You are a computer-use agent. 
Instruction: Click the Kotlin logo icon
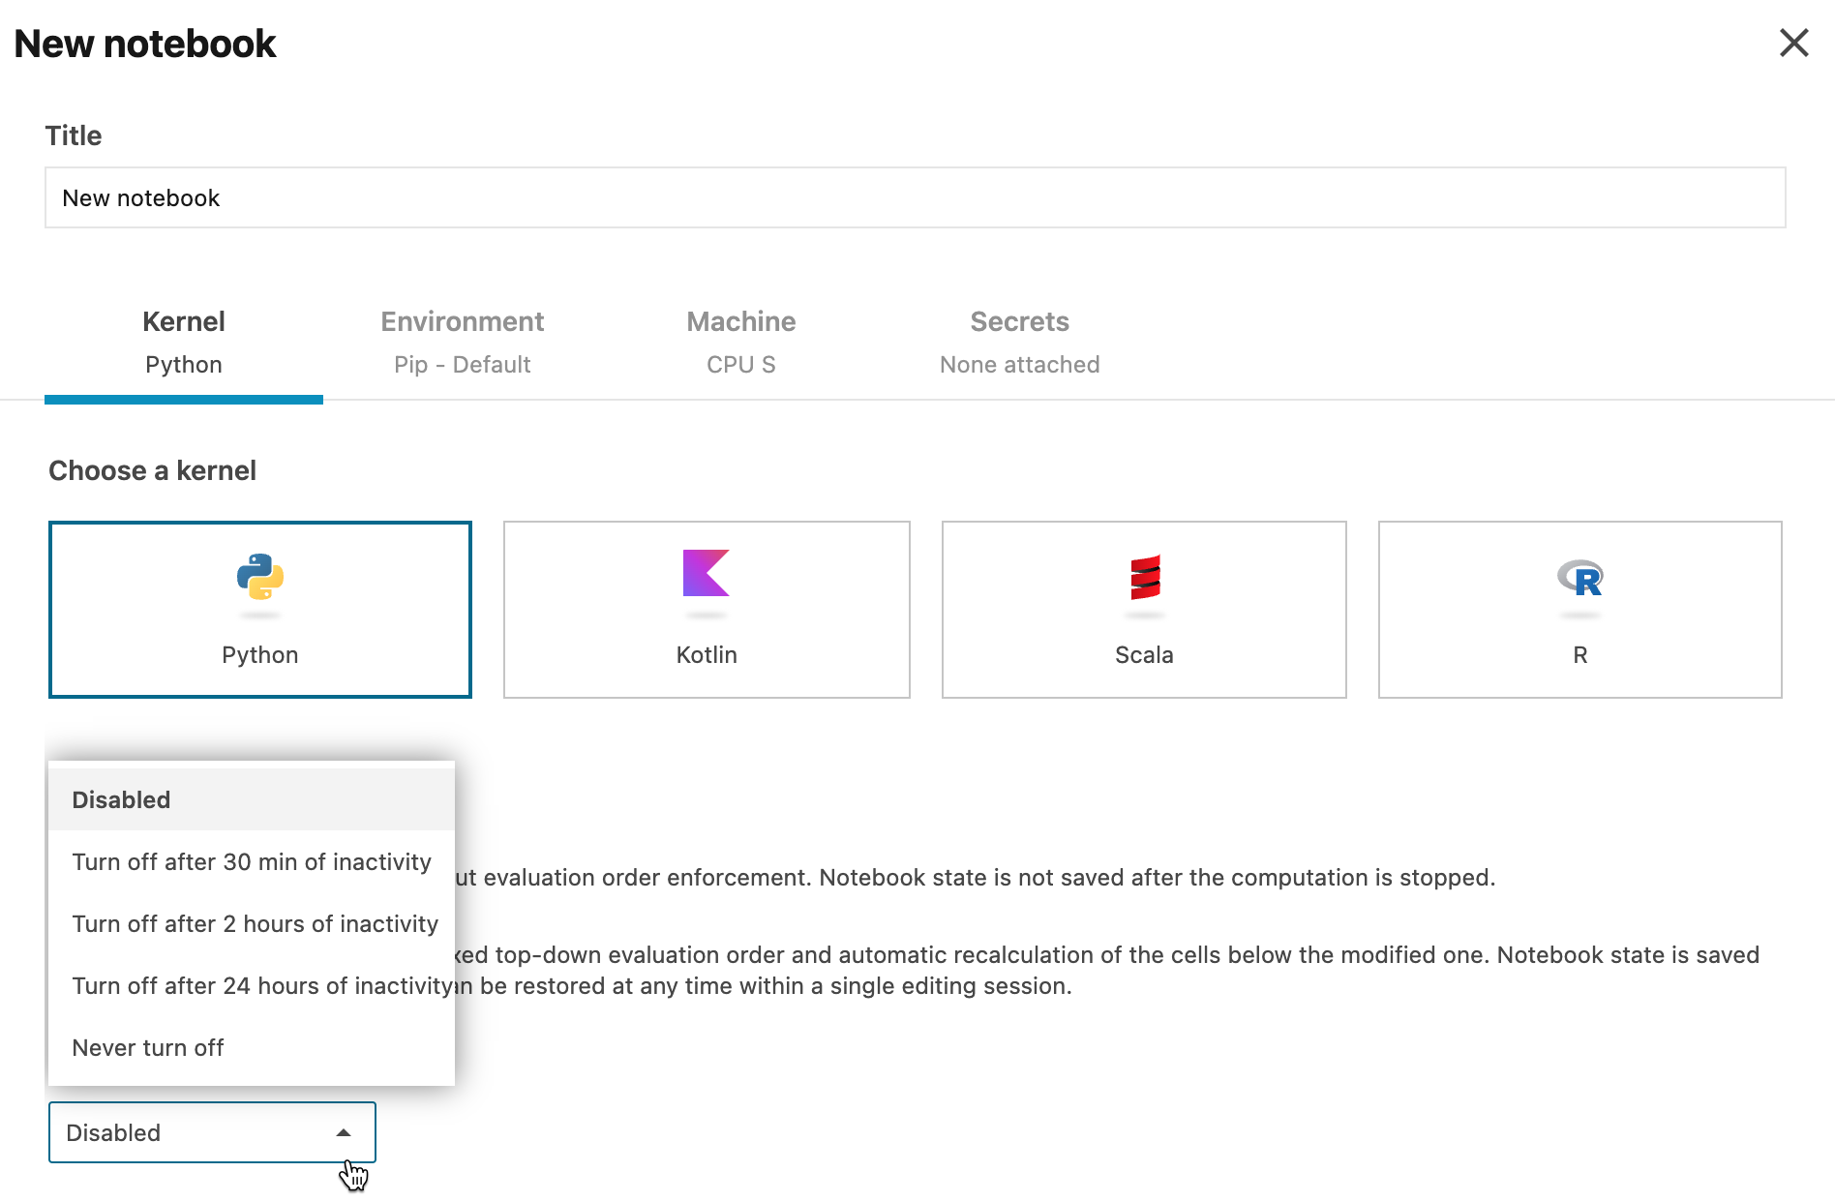(x=706, y=573)
